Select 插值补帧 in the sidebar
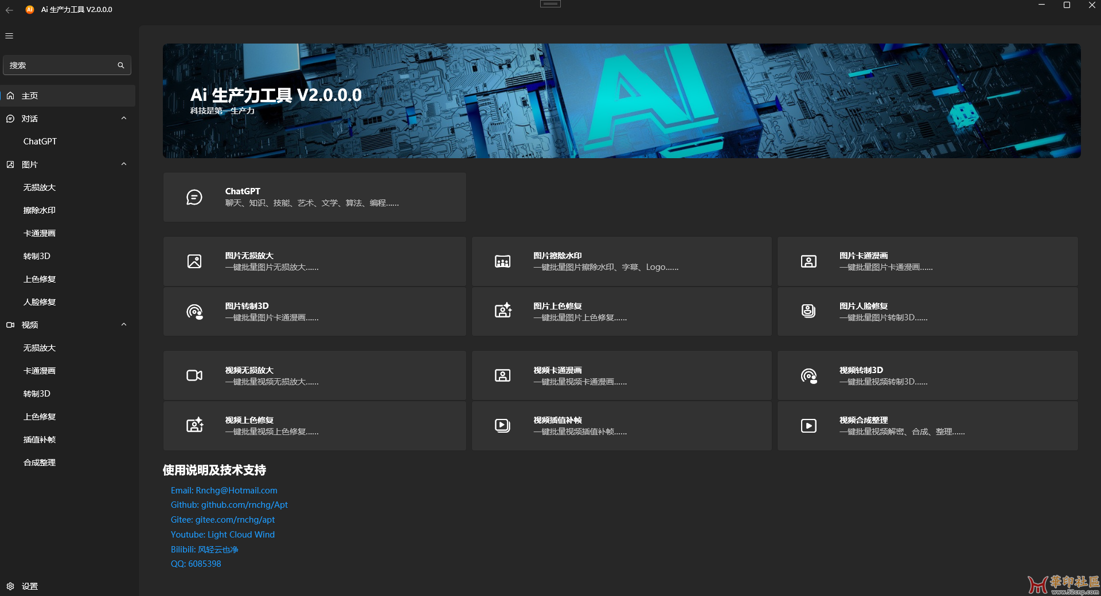The width and height of the screenshot is (1101, 596). click(x=40, y=440)
